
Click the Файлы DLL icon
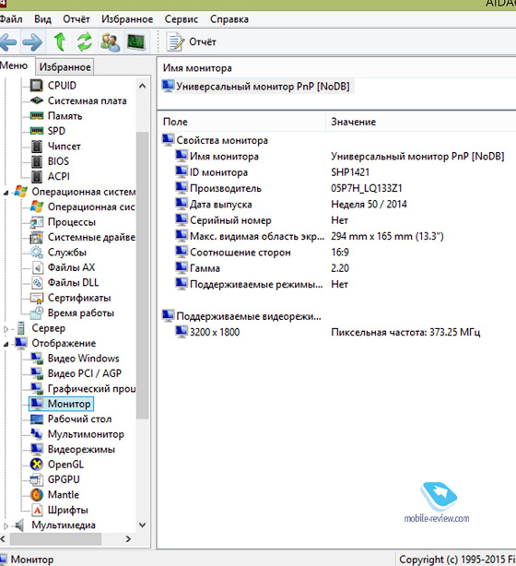point(37,283)
